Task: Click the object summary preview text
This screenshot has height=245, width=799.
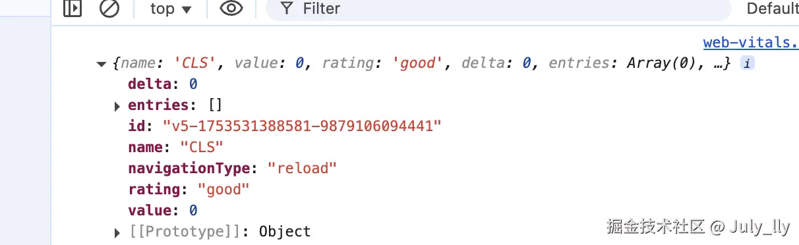Action: (x=422, y=63)
